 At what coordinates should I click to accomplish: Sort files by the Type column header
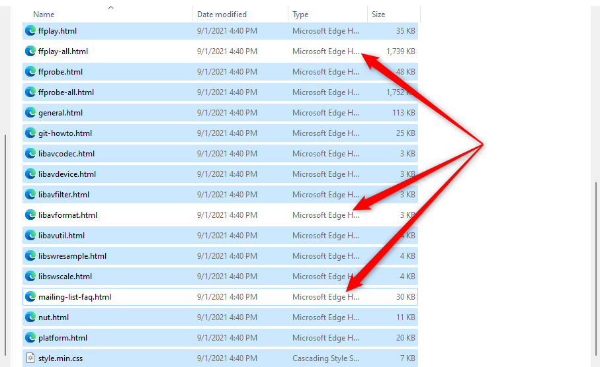coord(300,15)
